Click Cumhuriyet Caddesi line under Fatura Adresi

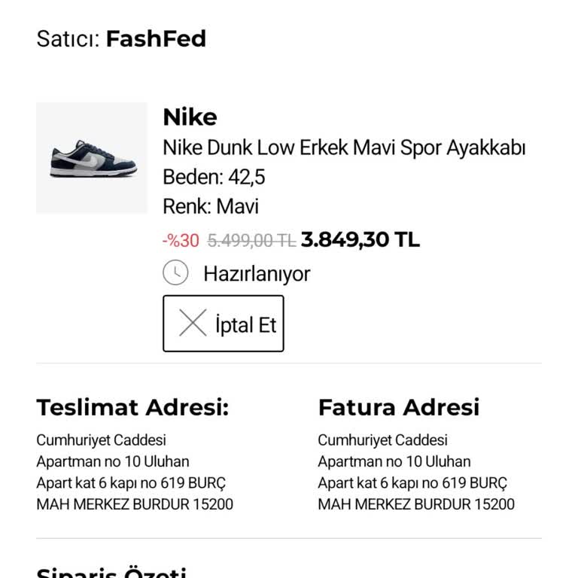tap(382, 440)
